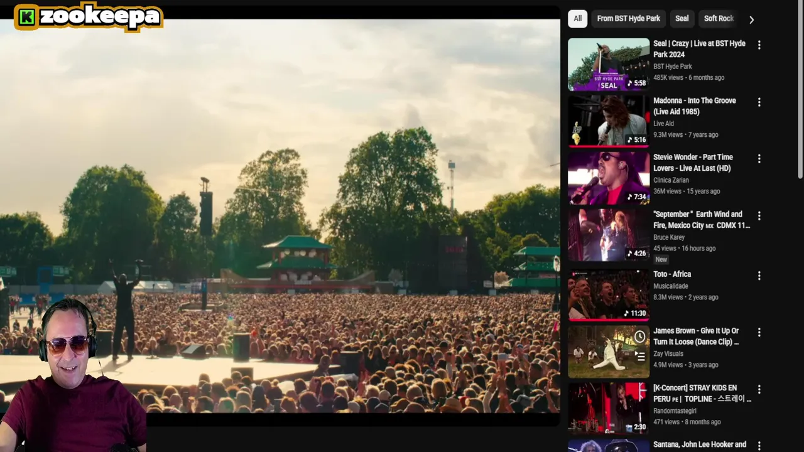Image resolution: width=804 pixels, height=452 pixels.
Task: Open Stevie Wonder Part Time Lovers thumbnail
Action: tap(609, 178)
